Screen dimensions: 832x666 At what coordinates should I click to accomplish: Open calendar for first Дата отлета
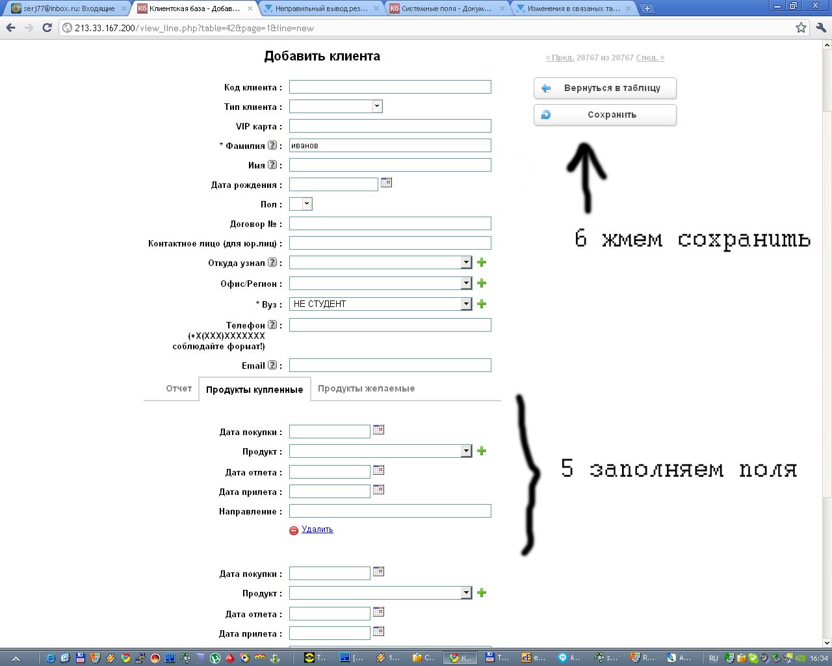click(x=378, y=470)
